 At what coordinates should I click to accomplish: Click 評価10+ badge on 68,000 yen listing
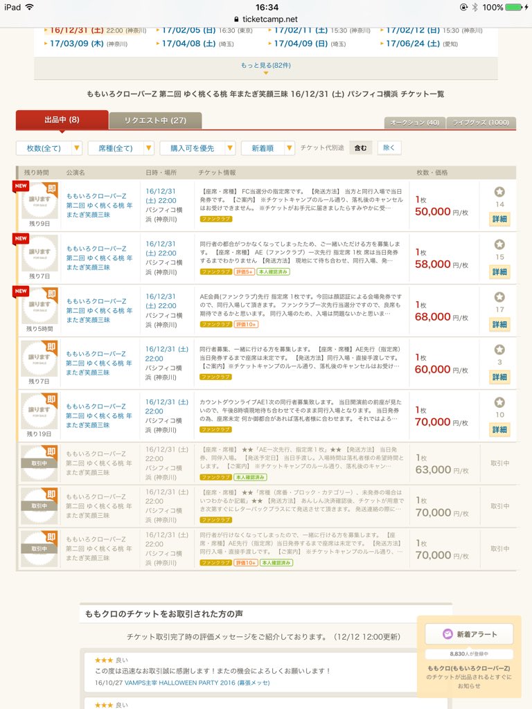[x=246, y=324]
